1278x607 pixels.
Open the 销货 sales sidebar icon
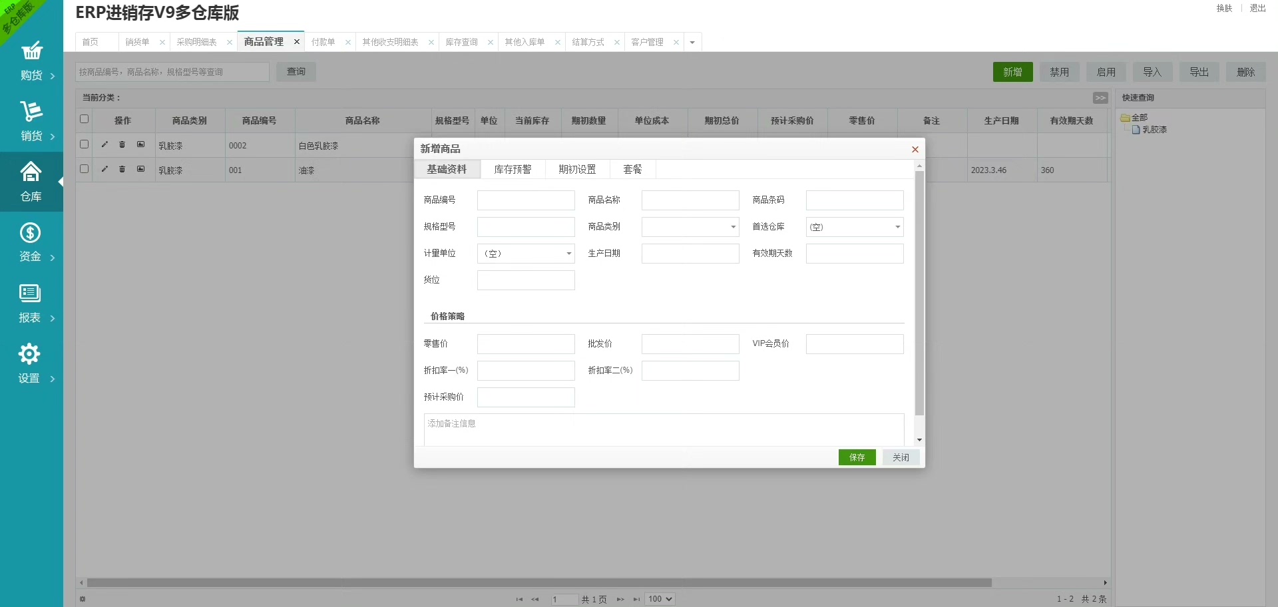(31, 112)
